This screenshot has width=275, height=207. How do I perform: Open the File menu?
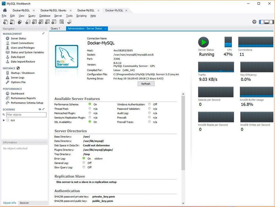pos(4,16)
